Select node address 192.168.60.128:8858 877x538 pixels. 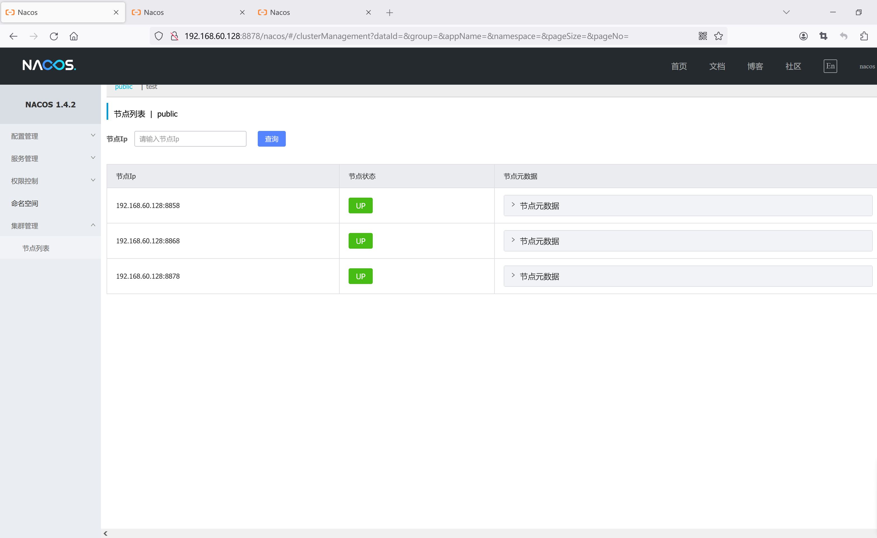148,206
